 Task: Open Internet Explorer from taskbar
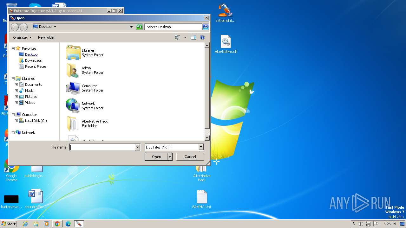(x=25, y=224)
